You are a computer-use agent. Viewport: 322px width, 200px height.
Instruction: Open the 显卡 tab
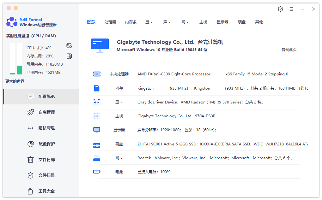tap(149, 22)
